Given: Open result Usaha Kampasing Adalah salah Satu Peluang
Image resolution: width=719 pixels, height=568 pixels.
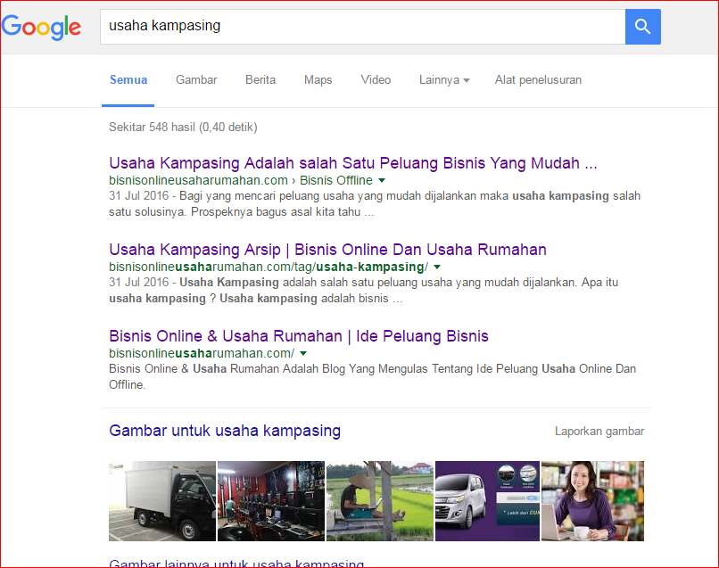Looking at the screenshot, I should pos(353,163).
